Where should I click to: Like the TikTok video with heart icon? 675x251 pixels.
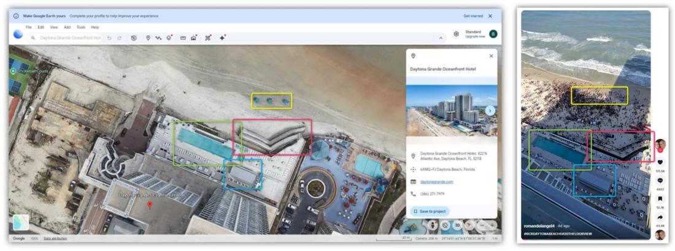coord(660,162)
